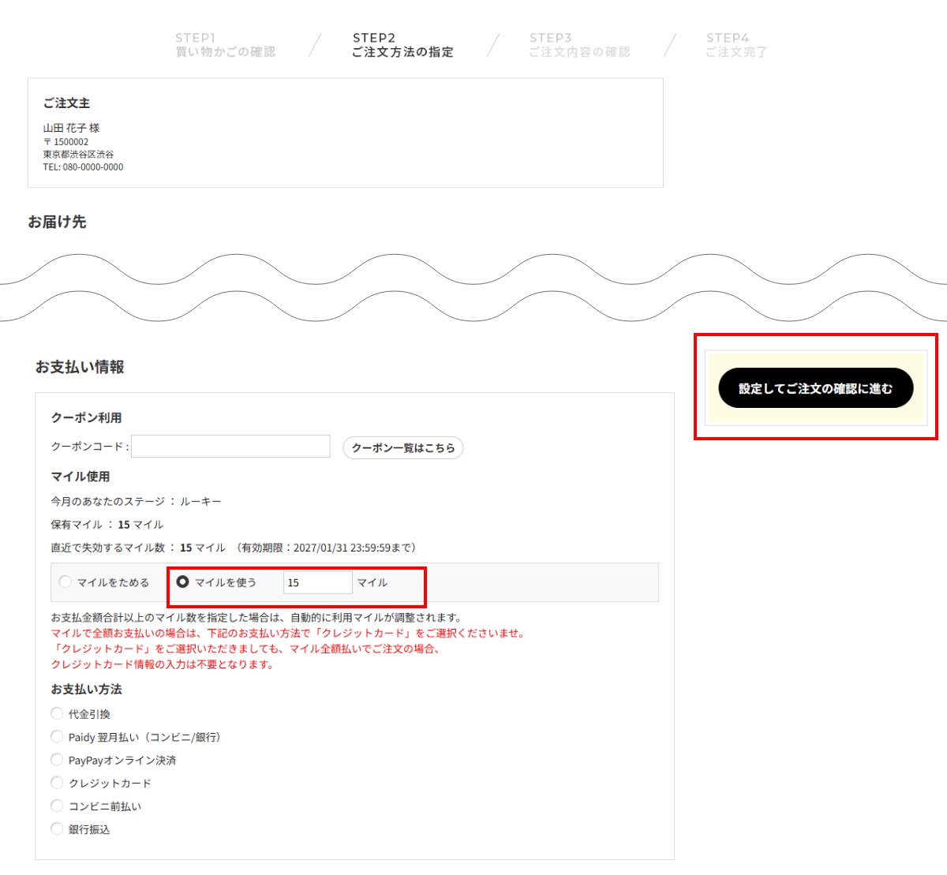The height and width of the screenshot is (875, 947).
Task: Choose the マイルを使う radio option
Action: (x=183, y=582)
